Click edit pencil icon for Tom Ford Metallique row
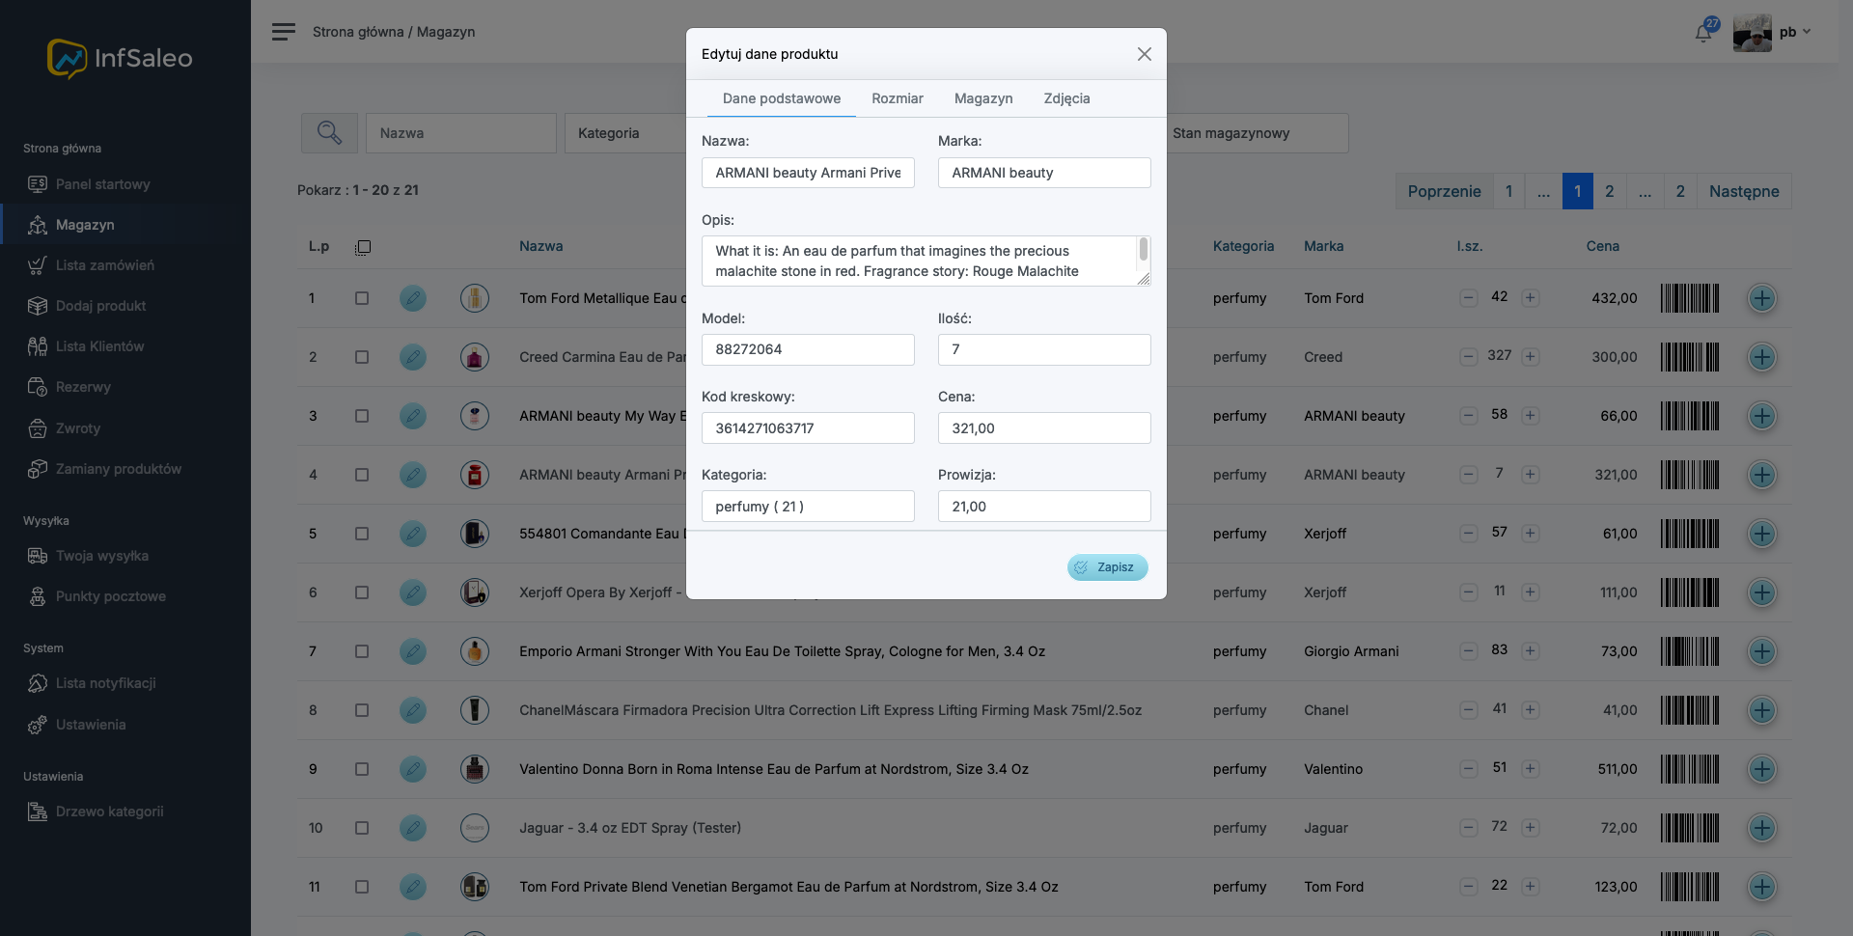This screenshot has height=936, width=1853. pos(413,298)
